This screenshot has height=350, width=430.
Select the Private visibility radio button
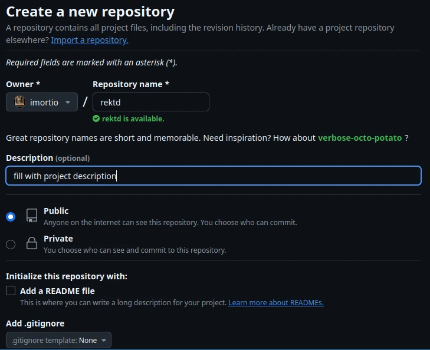click(11, 245)
